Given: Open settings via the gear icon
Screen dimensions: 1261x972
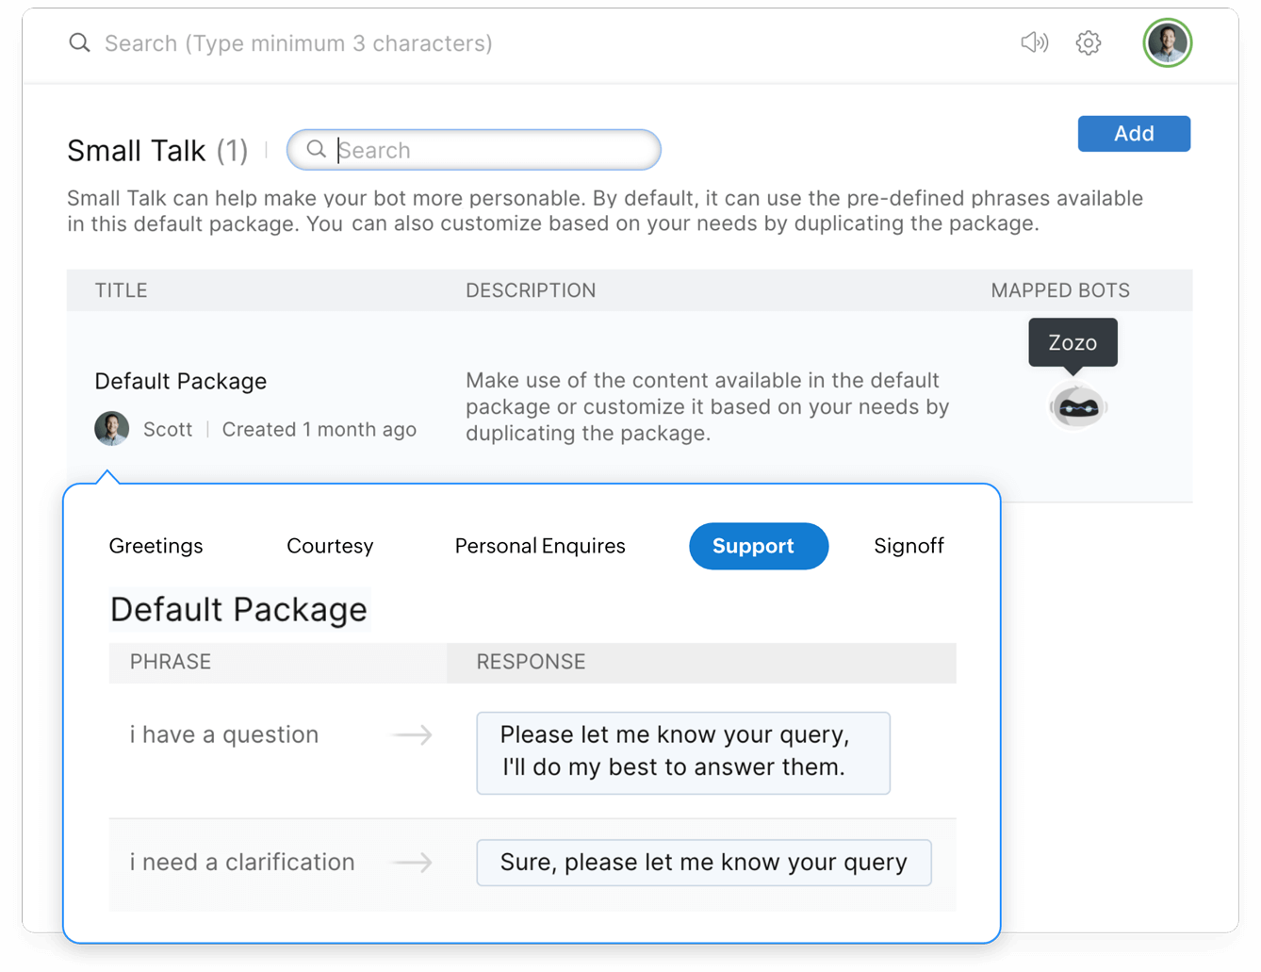Looking at the screenshot, I should point(1089,43).
